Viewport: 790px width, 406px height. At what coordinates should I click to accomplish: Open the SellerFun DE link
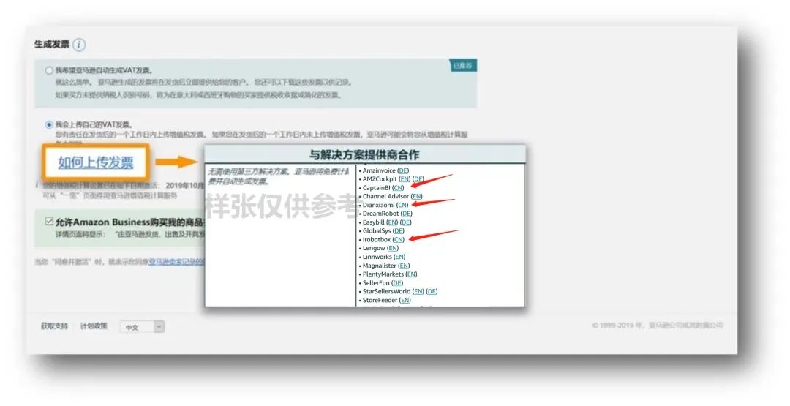[x=397, y=283]
